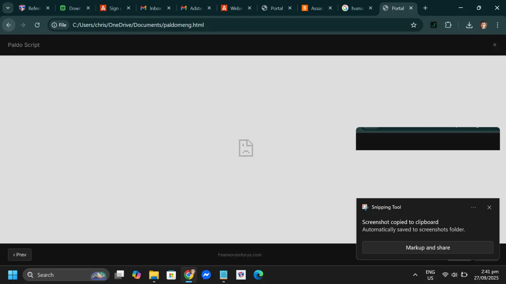Open Task View on the taskbar
Image resolution: width=506 pixels, height=284 pixels.
(x=119, y=275)
